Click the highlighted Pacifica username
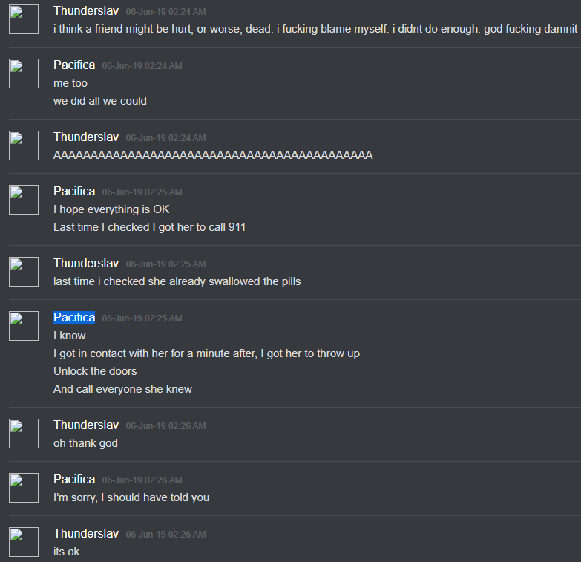 [74, 318]
